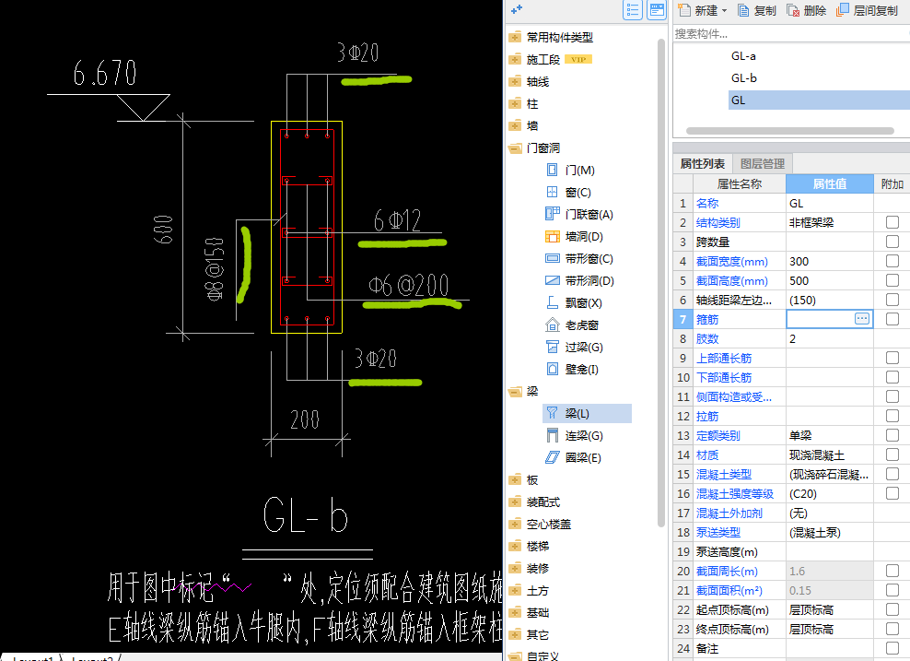Click the 上部通长筋 property name
The height and width of the screenshot is (661, 910).
[724, 358]
